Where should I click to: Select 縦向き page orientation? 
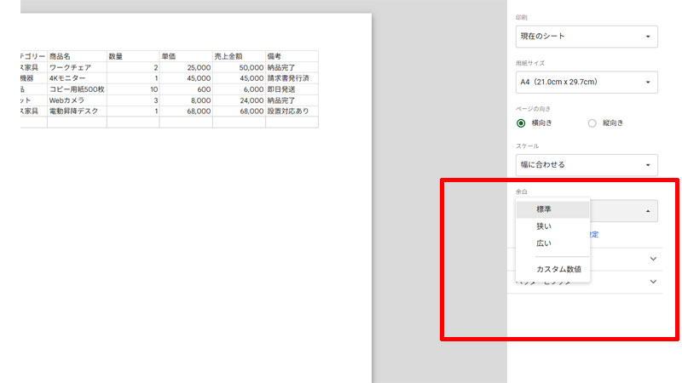click(x=592, y=123)
